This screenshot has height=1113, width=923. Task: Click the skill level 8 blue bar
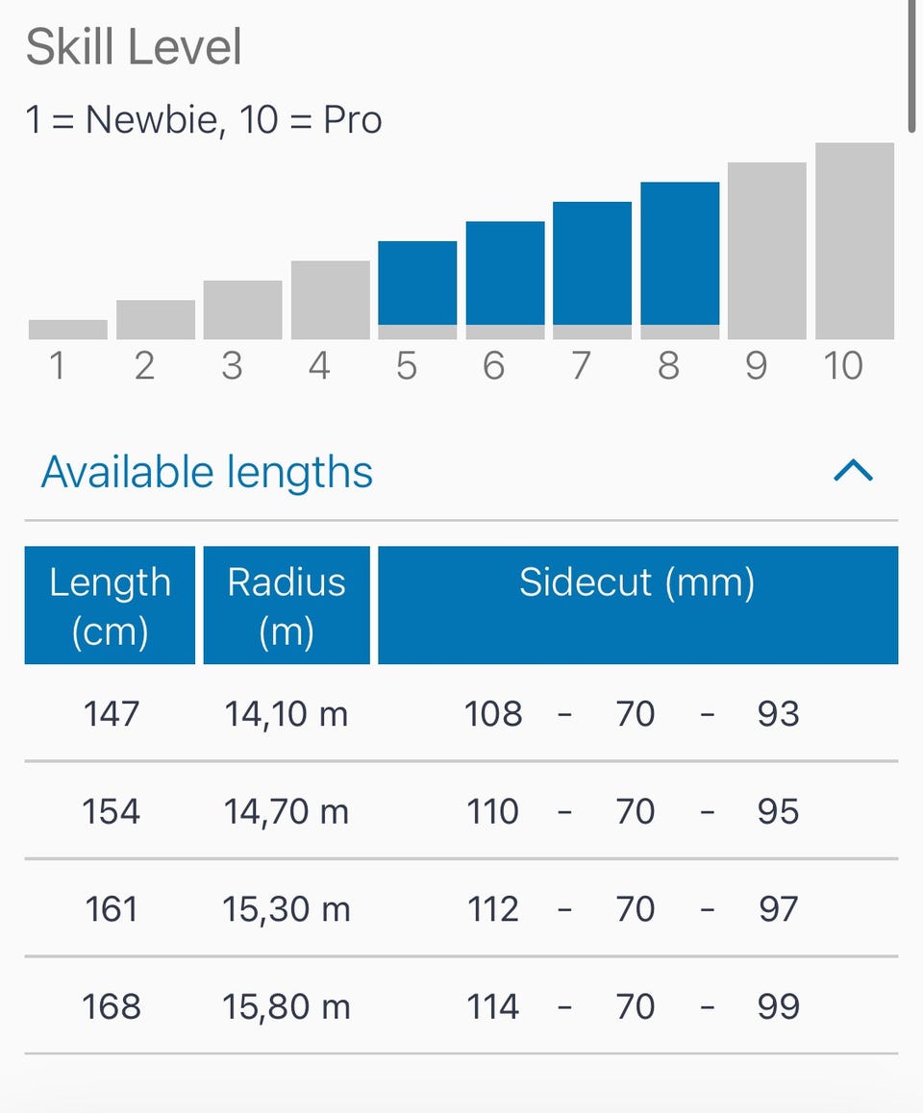[x=680, y=255]
